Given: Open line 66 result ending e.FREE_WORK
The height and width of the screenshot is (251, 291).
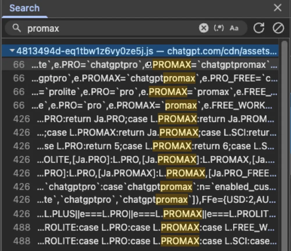Looking at the screenshot, I should pos(140,105).
